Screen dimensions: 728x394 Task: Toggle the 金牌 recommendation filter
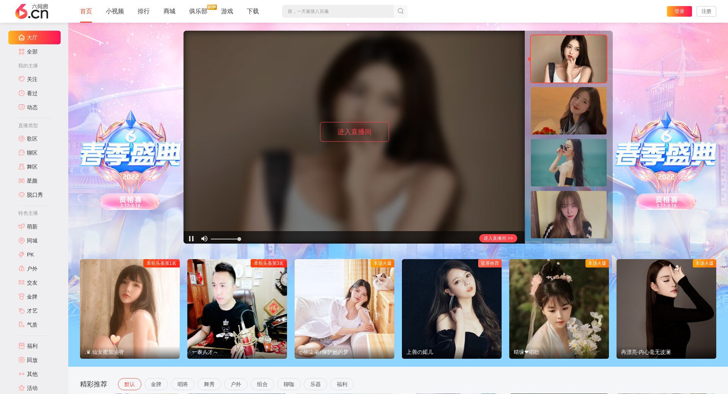pyautogui.click(x=156, y=384)
